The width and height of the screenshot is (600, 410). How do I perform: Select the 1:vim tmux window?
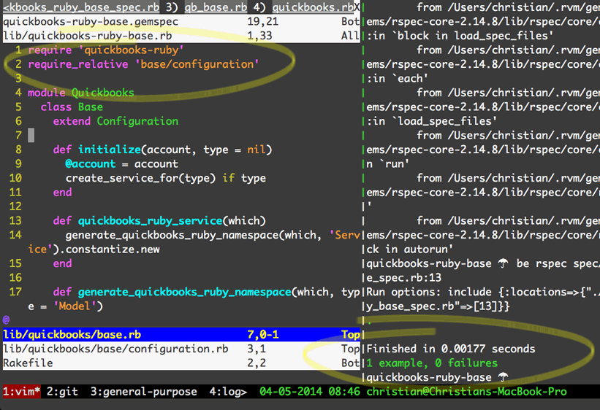pos(21,391)
